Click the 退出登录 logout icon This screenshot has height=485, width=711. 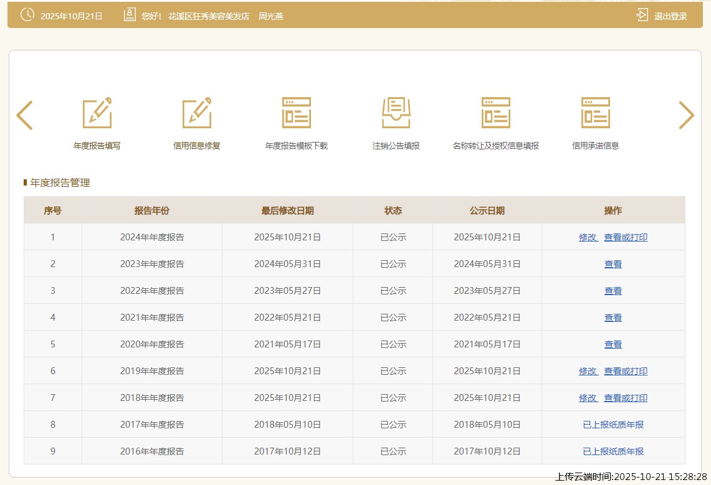642,16
